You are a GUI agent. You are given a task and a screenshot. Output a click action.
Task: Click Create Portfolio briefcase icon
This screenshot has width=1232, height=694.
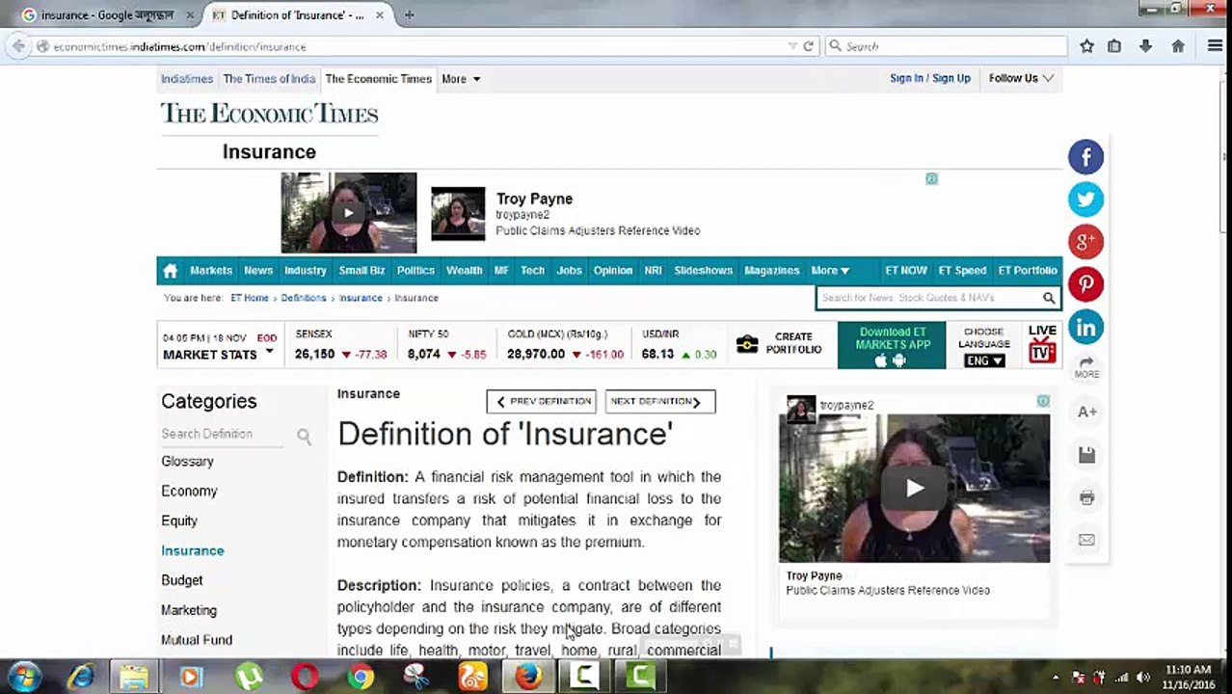[747, 344]
